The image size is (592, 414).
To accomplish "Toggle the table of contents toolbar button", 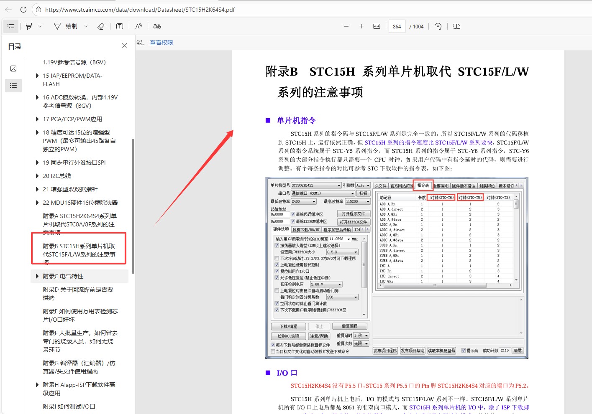I will [11, 26].
